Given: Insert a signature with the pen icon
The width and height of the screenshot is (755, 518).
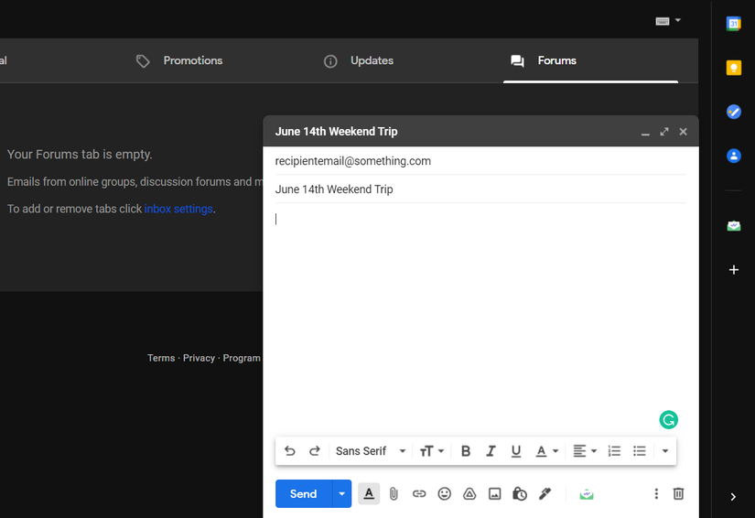Looking at the screenshot, I should tap(545, 494).
